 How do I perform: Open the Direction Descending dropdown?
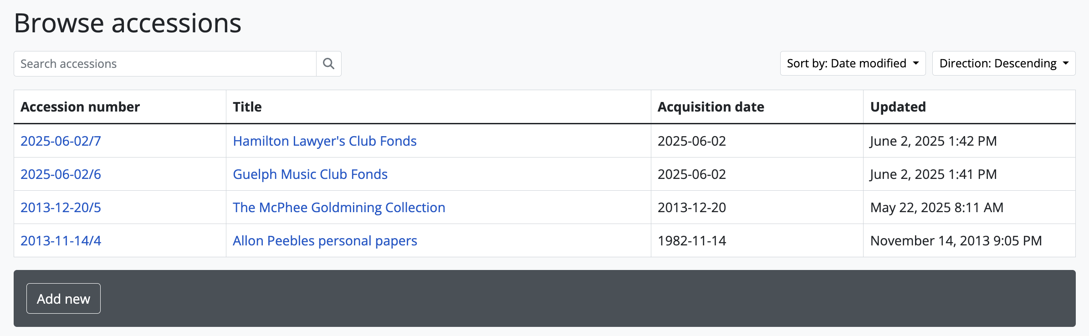tap(1003, 63)
